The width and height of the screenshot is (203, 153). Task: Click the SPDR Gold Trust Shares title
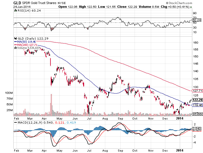[x=39, y=3]
